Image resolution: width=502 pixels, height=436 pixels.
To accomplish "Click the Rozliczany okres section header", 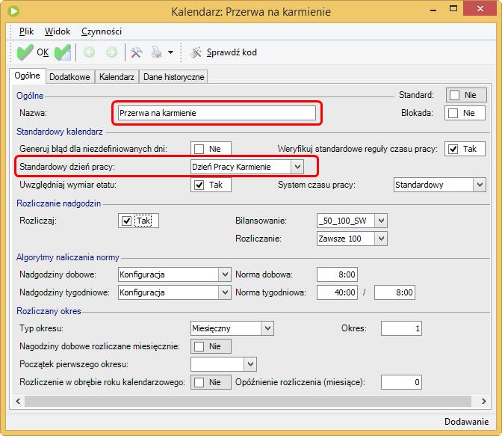I will coord(49,311).
